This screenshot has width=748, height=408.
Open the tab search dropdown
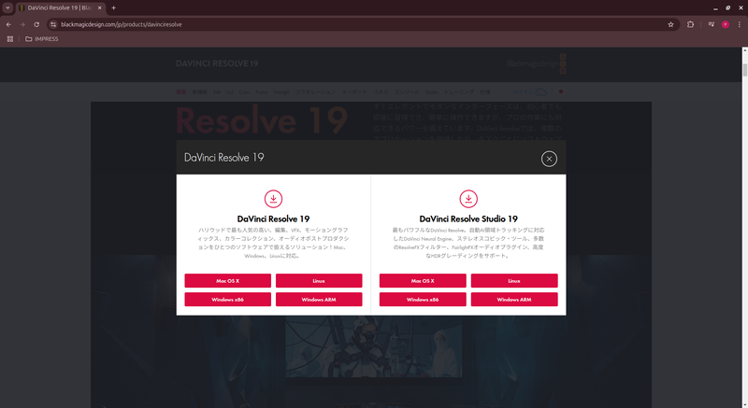click(7, 7)
